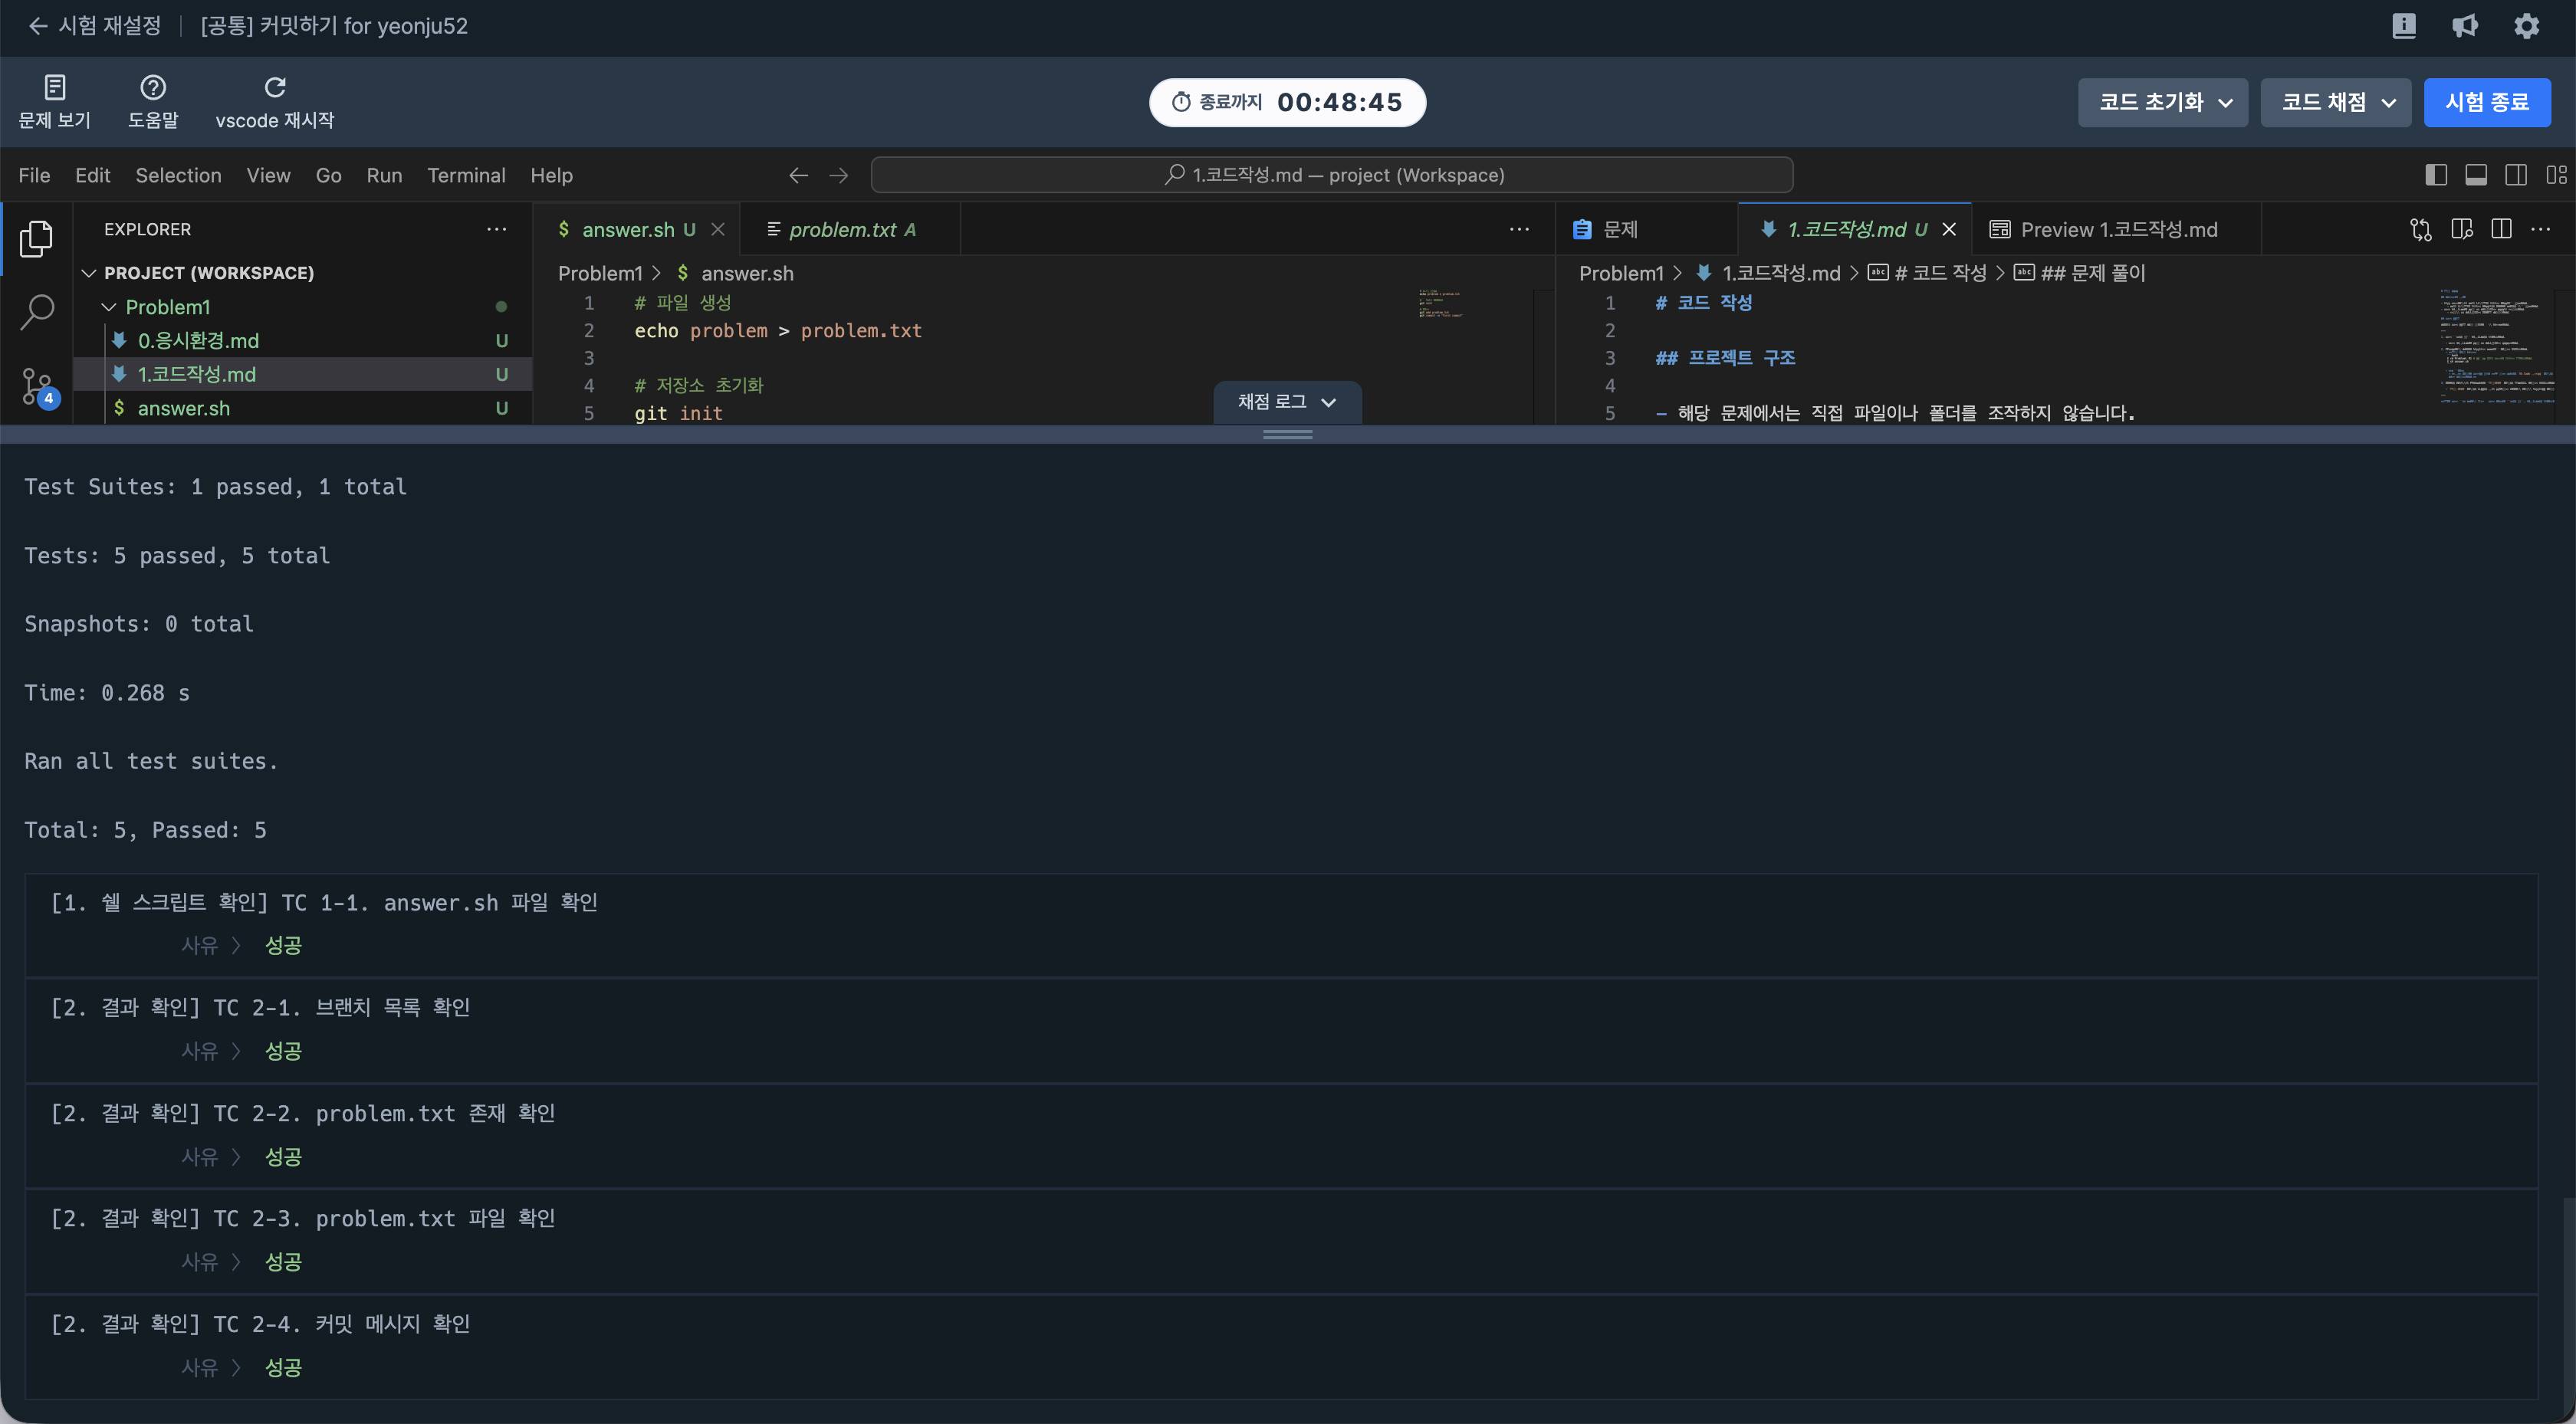The height and width of the screenshot is (1424, 2576).
Task: Open the 도움말 help icon
Action: pyautogui.click(x=153, y=88)
